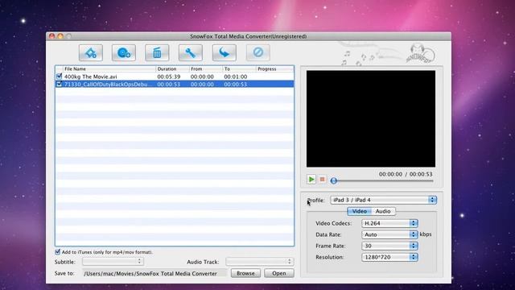Image resolution: width=515 pixels, height=290 pixels.
Task: Select the 71330_CallOfDutyBlackOpsDebu file name
Action: 105,84
